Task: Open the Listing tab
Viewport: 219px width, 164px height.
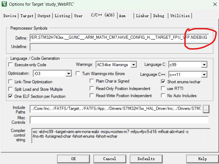Action: [x=62, y=16]
